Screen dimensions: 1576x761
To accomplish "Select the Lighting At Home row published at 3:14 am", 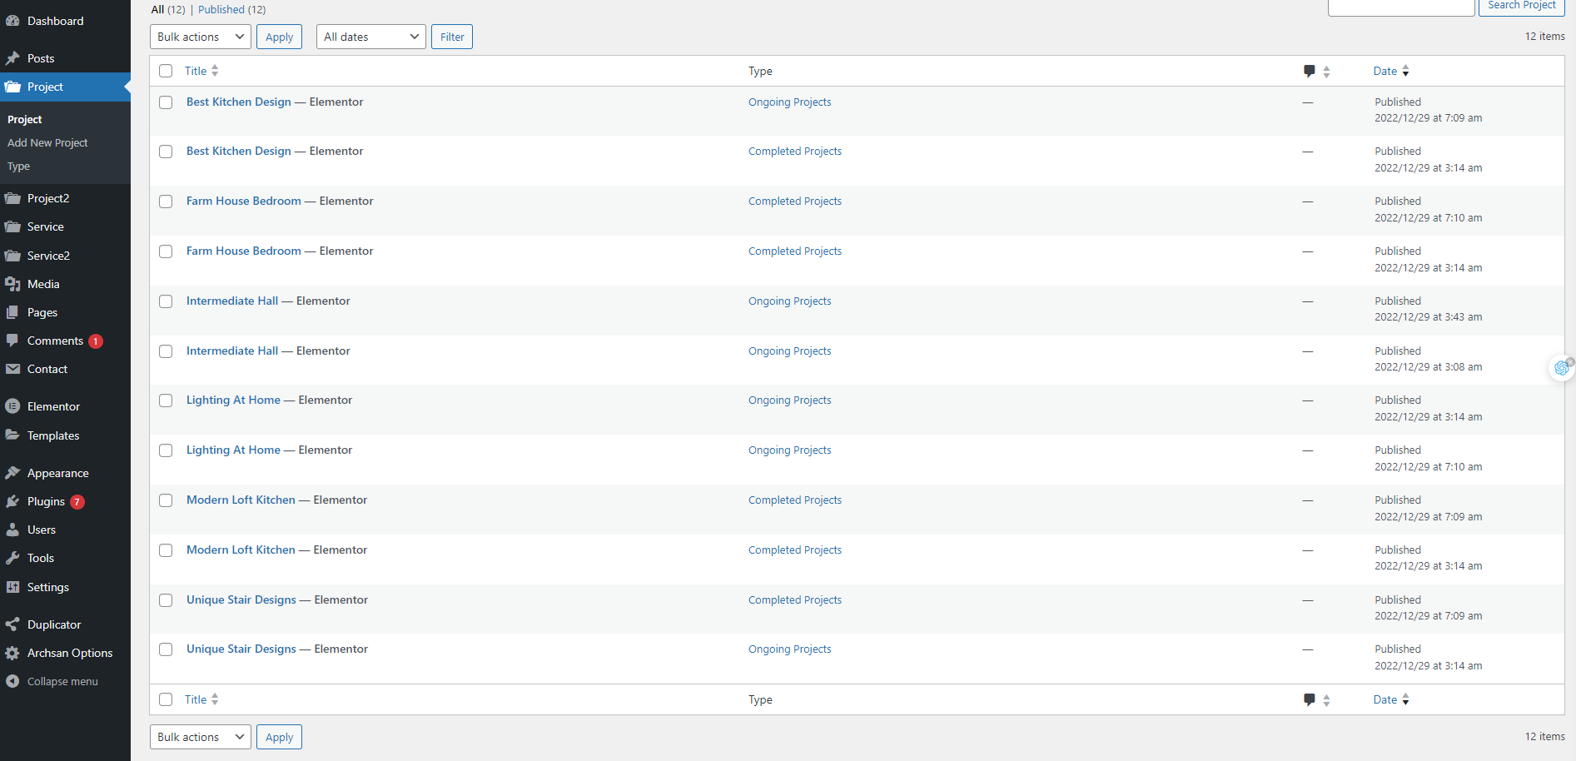I will point(166,400).
